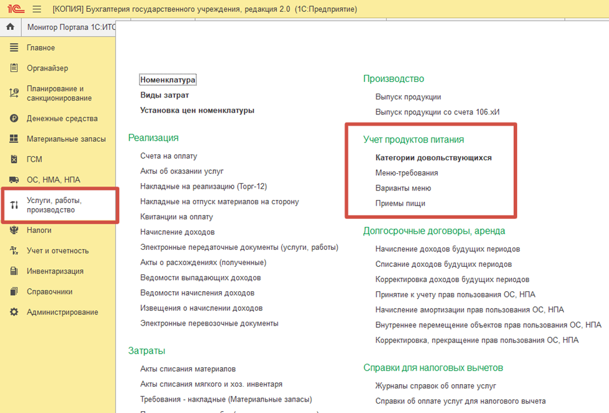Image resolution: width=609 pixels, height=413 pixels.
Task: Click the Учет и отчетность icon
Action: (x=14, y=251)
